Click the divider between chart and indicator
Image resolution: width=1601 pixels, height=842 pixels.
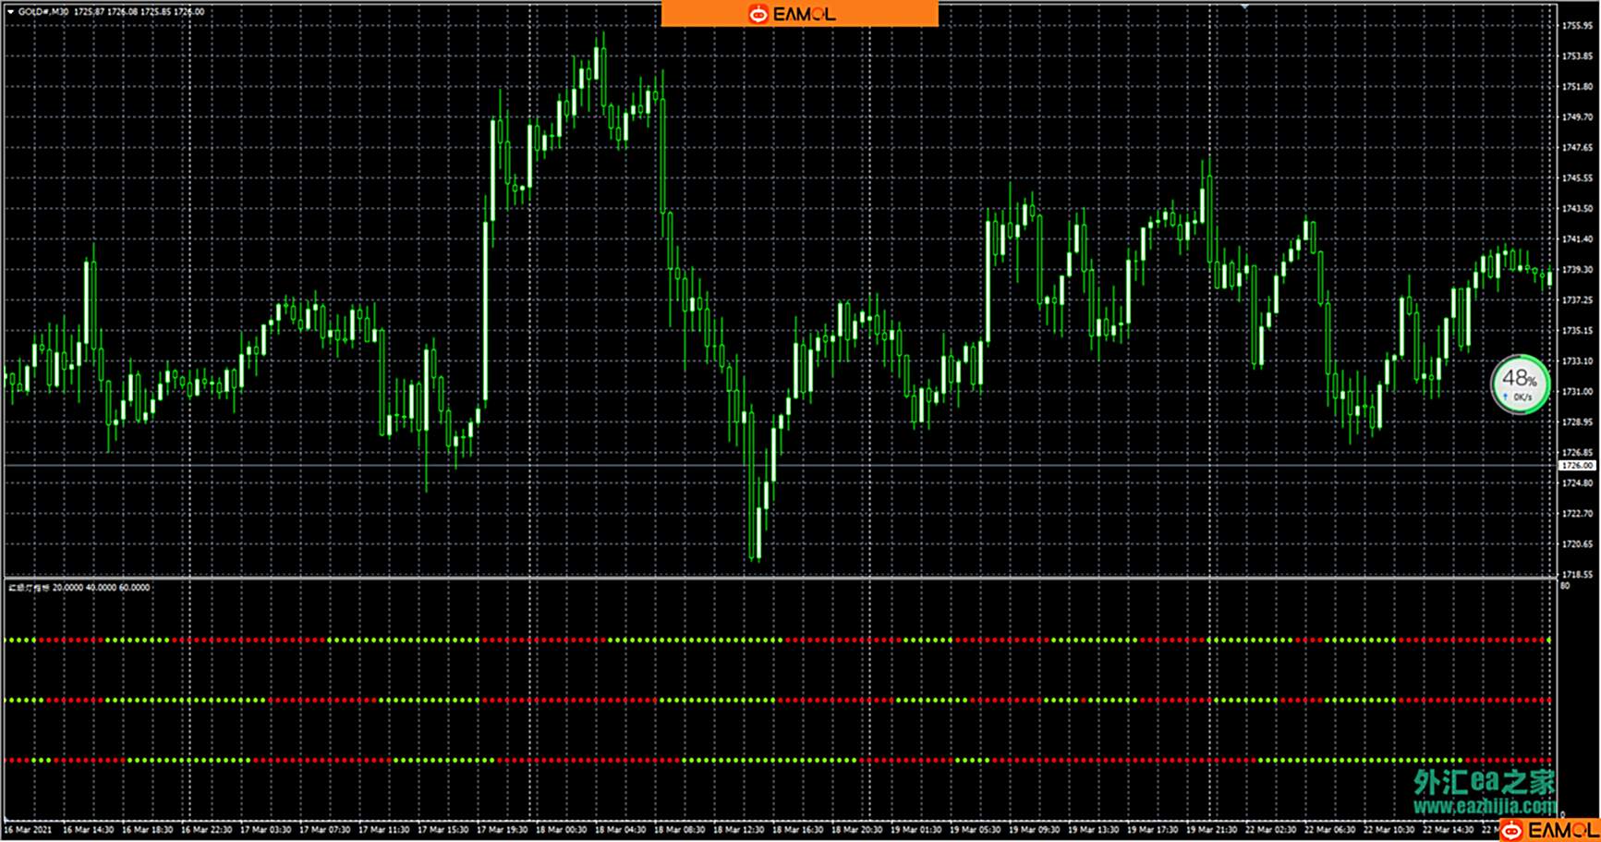[776, 579]
